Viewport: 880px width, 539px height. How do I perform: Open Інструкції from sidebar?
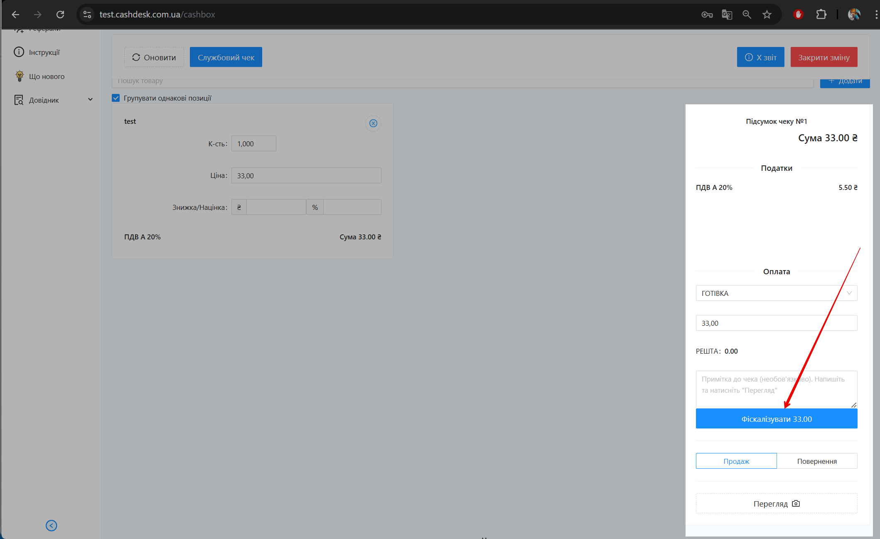coord(44,52)
